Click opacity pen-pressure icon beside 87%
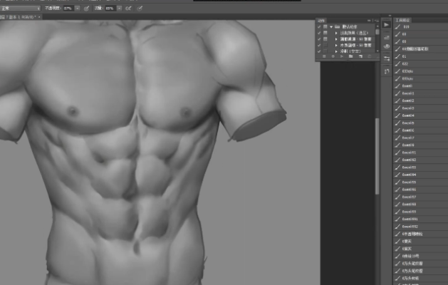Image resolution: width=448 pixels, height=285 pixels. 86,9
